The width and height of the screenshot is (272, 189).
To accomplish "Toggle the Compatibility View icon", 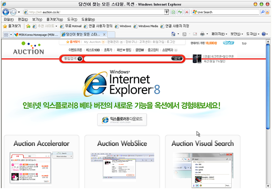I will point(173,12).
